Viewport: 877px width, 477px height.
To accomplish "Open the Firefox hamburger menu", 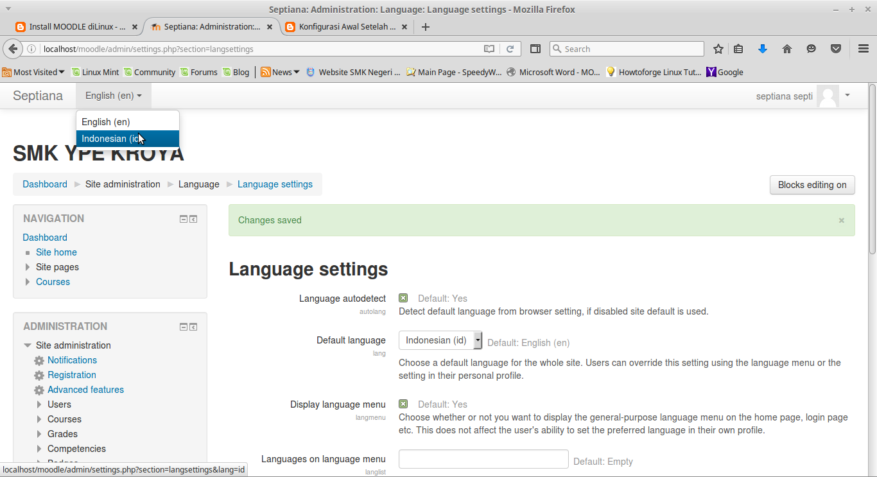I will tap(863, 48).
